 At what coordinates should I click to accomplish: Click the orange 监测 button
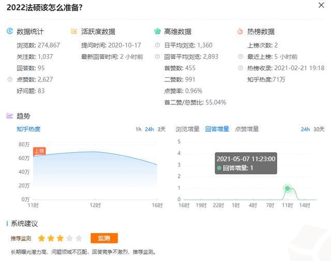[x=104, y=238]
